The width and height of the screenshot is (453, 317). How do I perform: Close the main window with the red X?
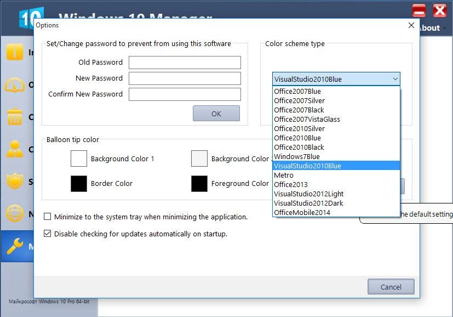[x=440, y=11]
